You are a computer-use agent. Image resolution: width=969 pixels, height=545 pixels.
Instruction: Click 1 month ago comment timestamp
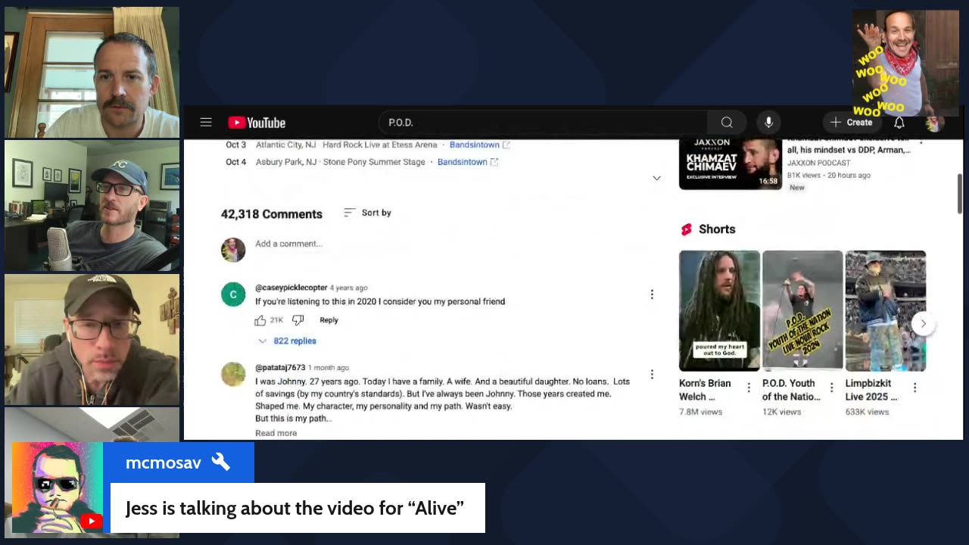pyautogui.click(x=329, y=368)
